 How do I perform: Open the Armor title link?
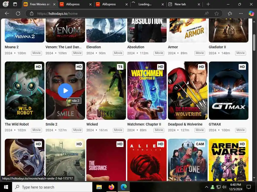coord(173,47)
